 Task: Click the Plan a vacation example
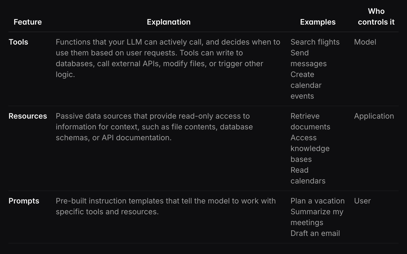(x=317, y=201)
